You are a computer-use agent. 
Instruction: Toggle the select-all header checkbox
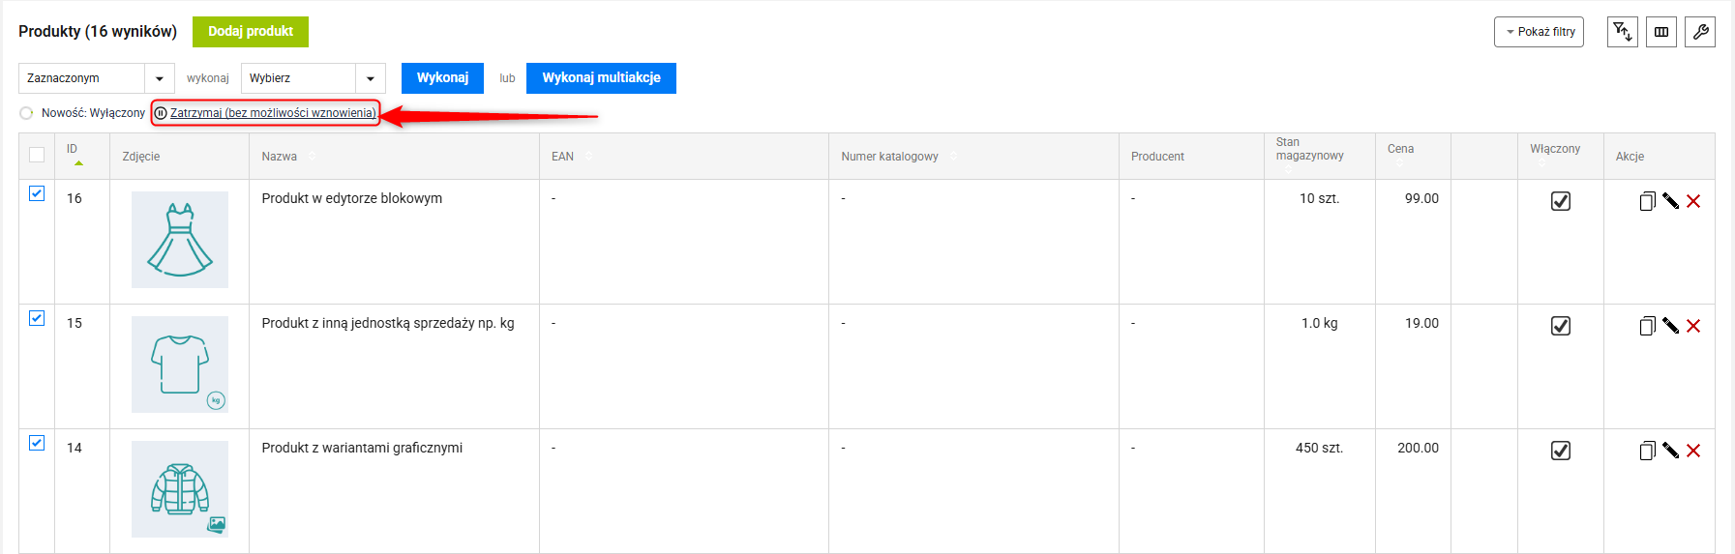click(x=37, y=155)
